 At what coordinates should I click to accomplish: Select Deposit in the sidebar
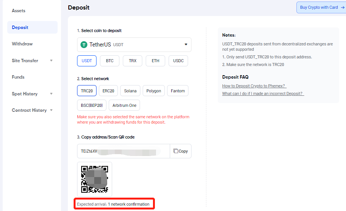pos(32,27)
